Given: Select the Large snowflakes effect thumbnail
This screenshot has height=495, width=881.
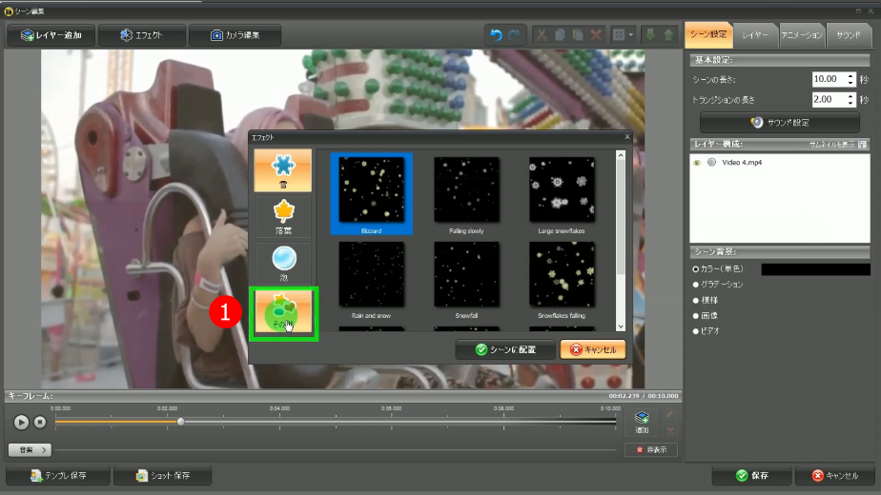Looking at the screenshot, I should point(562,189).
